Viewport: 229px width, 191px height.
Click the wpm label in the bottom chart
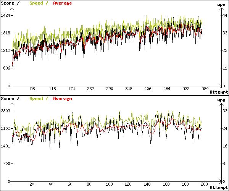coord(221,100)
